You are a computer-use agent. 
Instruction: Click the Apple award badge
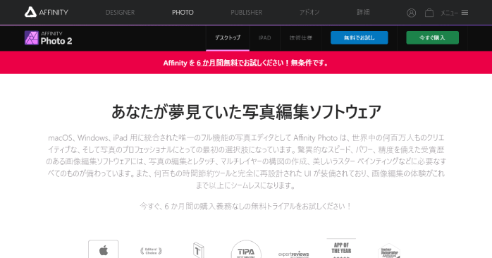coord(104,250)
